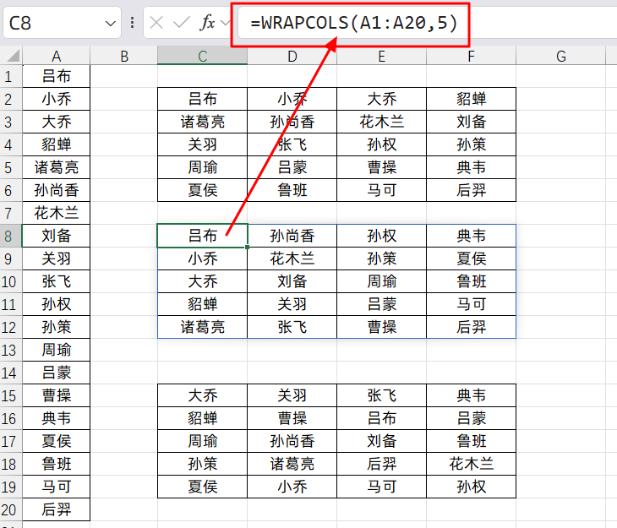The height and width of the screenshot is (528, 617).
Task: Click cell F2 containing 貂蝉
Action: (471, 99)
